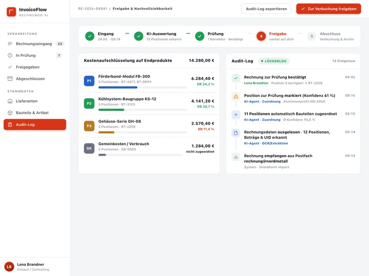Click Audit-Log exportieren button

pos(266,9)
